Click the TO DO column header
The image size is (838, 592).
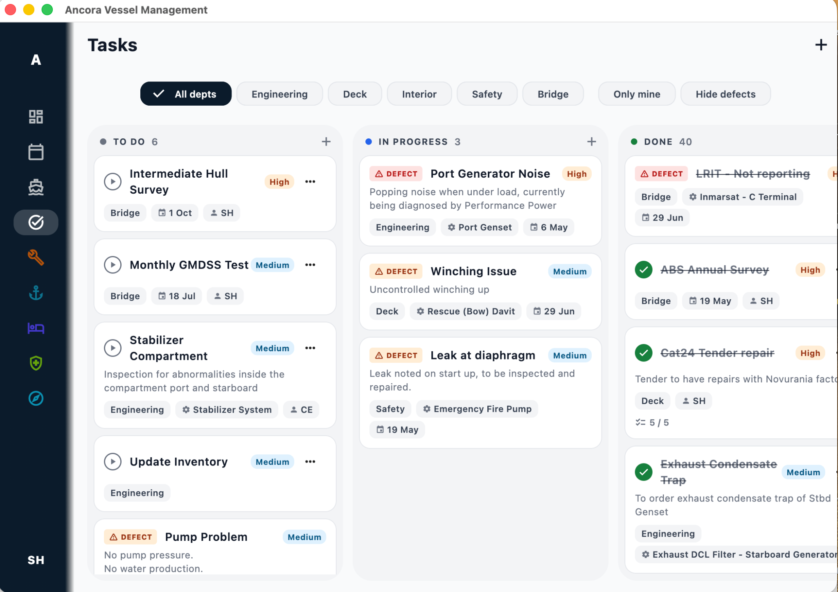[129, 142]
